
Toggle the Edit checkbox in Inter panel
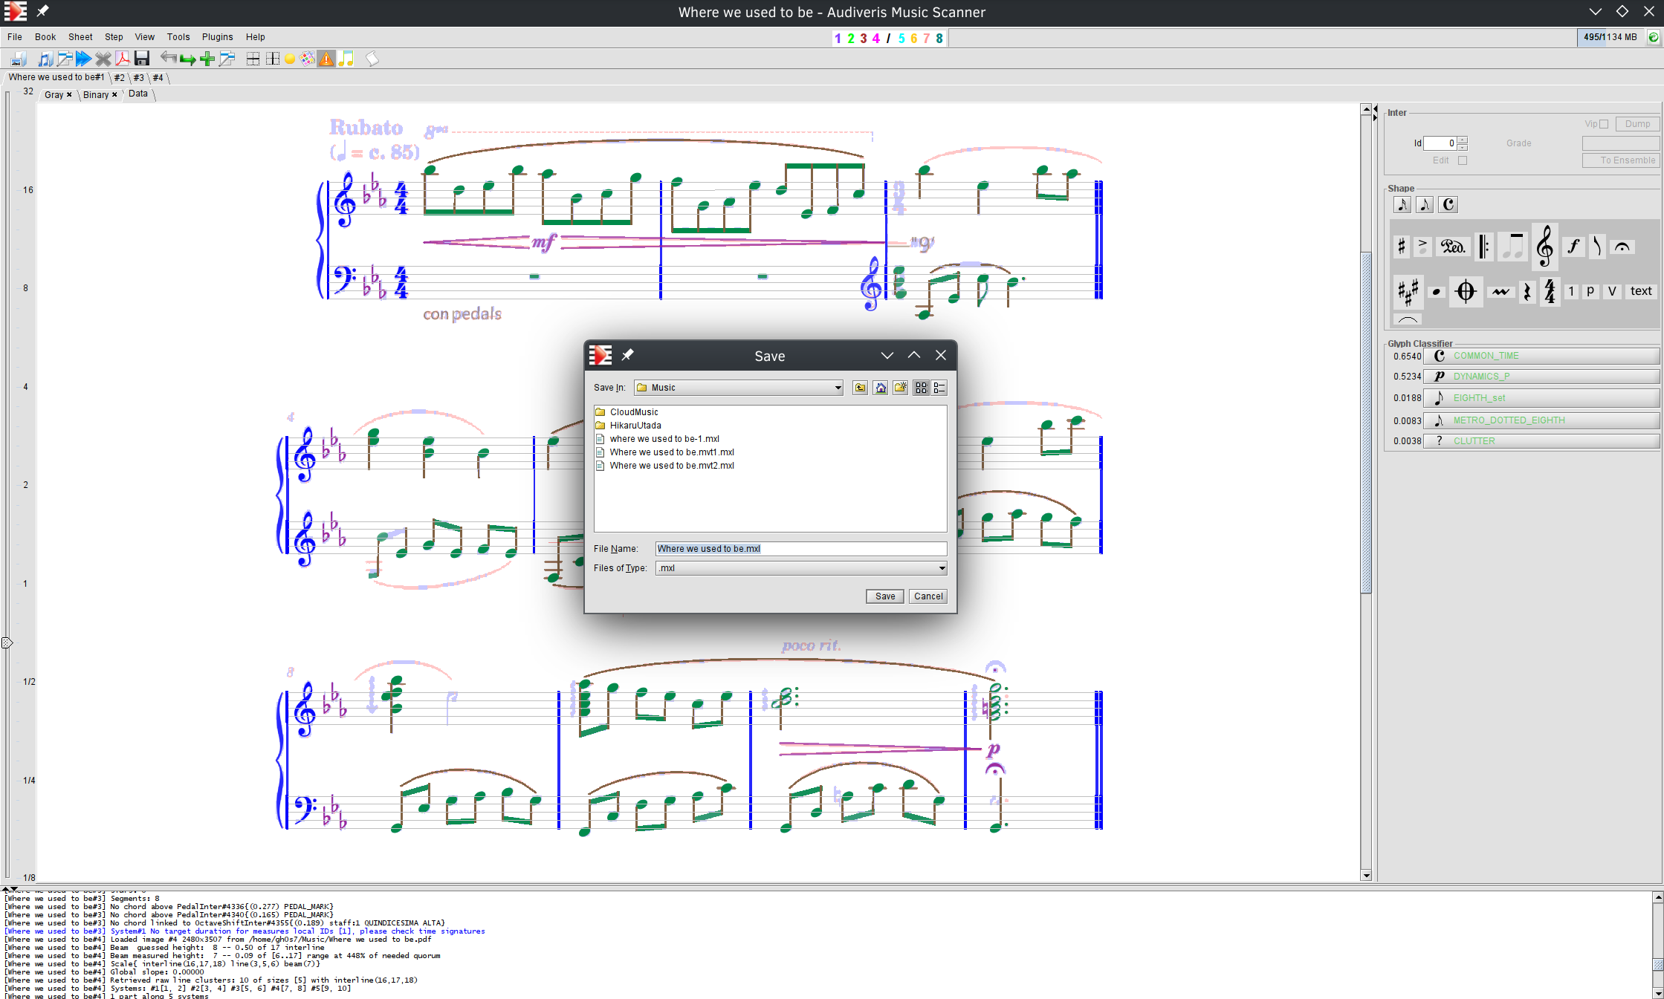point(1463,160)
